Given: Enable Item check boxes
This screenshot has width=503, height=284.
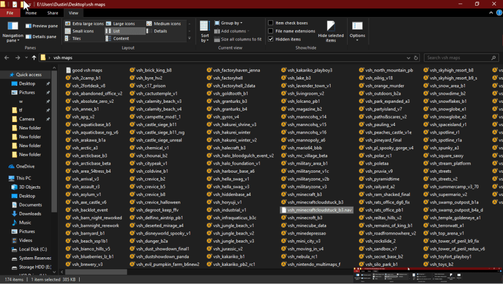Looking at the screenshot, I should click(x=271, y=23).
